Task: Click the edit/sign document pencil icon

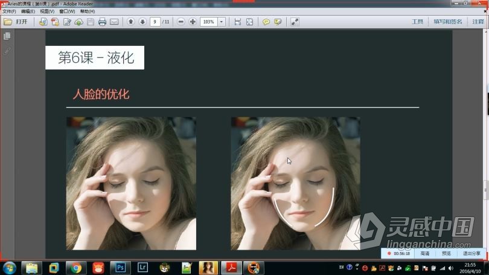Action: (x=67, y=22)
